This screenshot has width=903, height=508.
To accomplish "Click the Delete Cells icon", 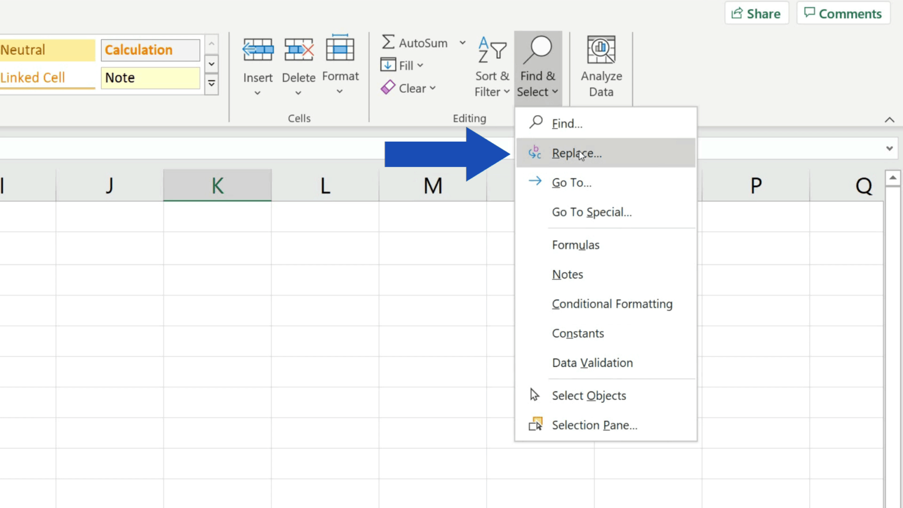I will [x=298, y=49].
